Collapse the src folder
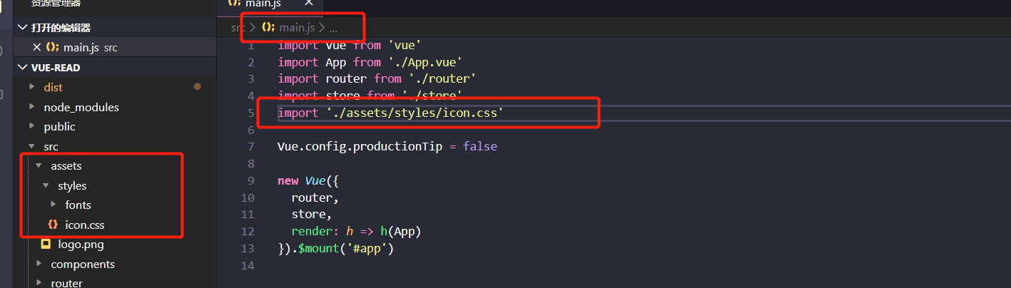1011x288 pixels. [31, 146]
